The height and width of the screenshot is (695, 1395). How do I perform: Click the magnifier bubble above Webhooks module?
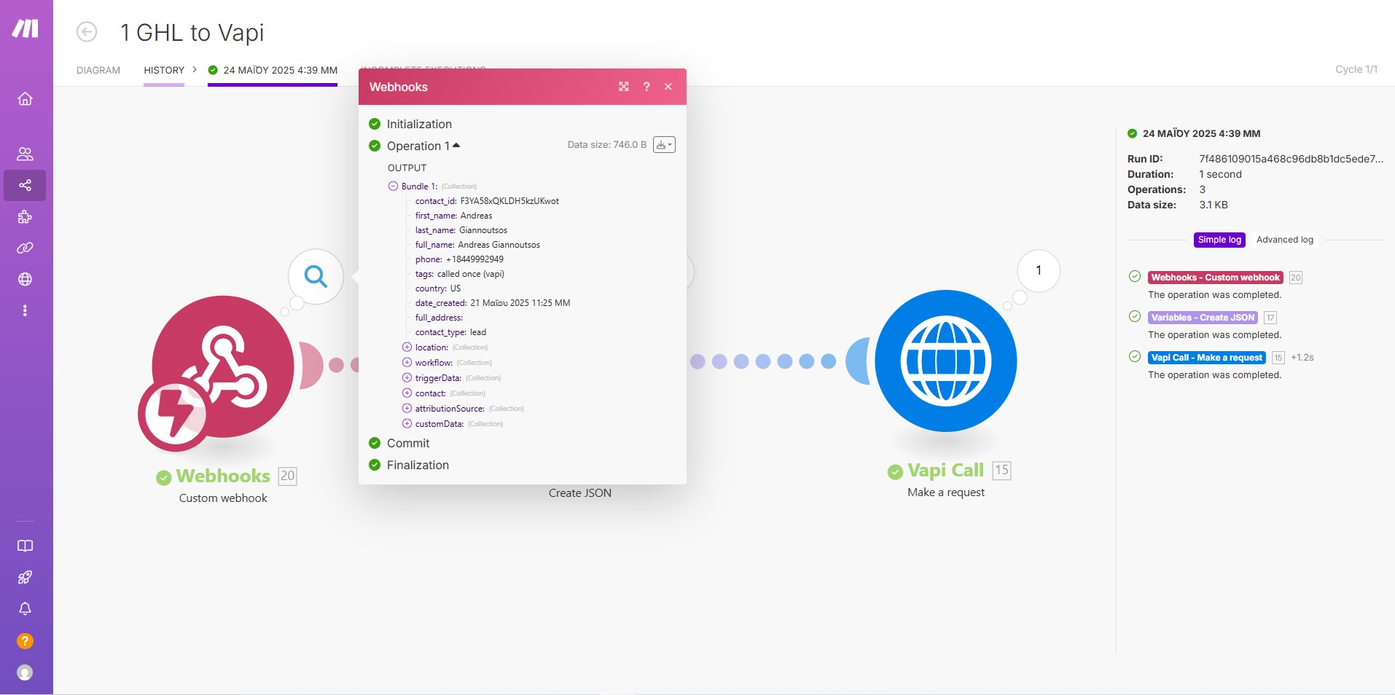[x=316, y=277]
